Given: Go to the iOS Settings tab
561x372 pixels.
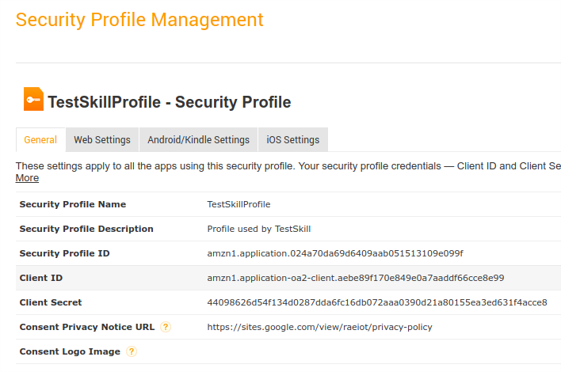Looking at the screenshot, I should tap(292, 140).
